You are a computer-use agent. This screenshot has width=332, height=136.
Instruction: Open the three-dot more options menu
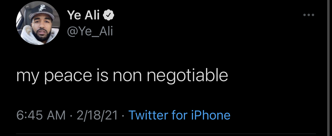pyautogui.click(x=309, y=15)
